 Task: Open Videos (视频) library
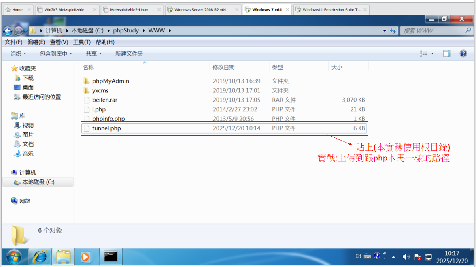click(23, 125)
